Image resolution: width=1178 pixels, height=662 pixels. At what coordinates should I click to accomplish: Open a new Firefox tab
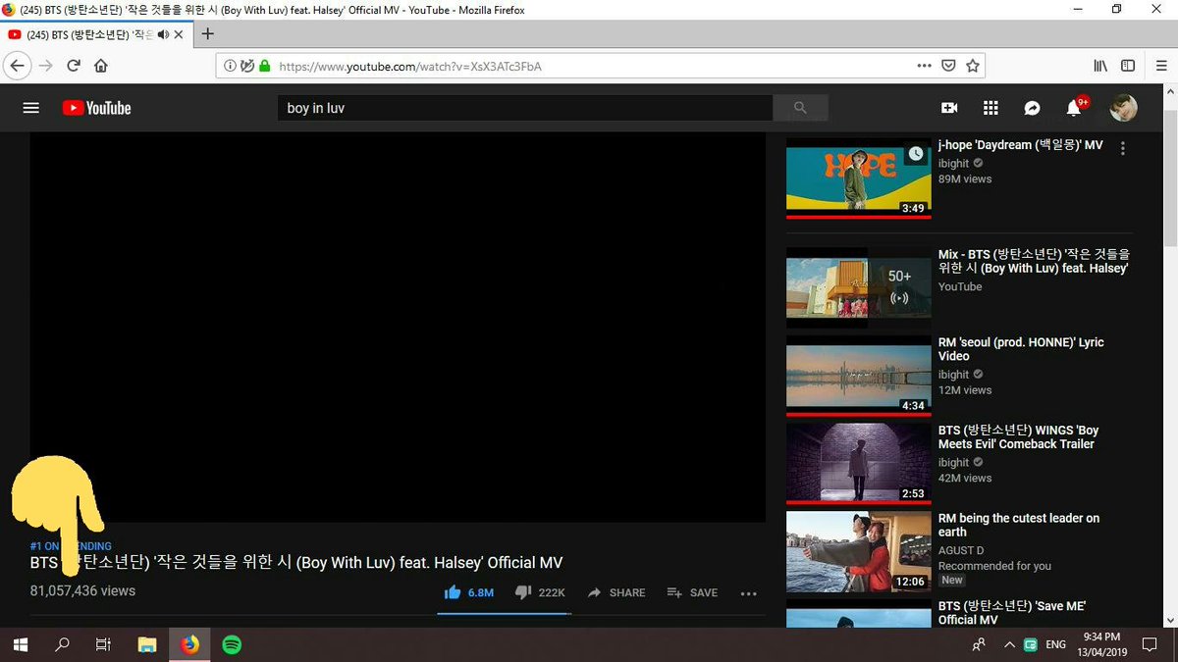coord(207,33)
